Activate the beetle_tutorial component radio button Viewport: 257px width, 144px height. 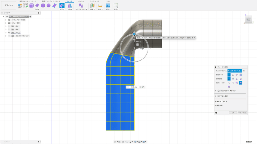[30, 17]
